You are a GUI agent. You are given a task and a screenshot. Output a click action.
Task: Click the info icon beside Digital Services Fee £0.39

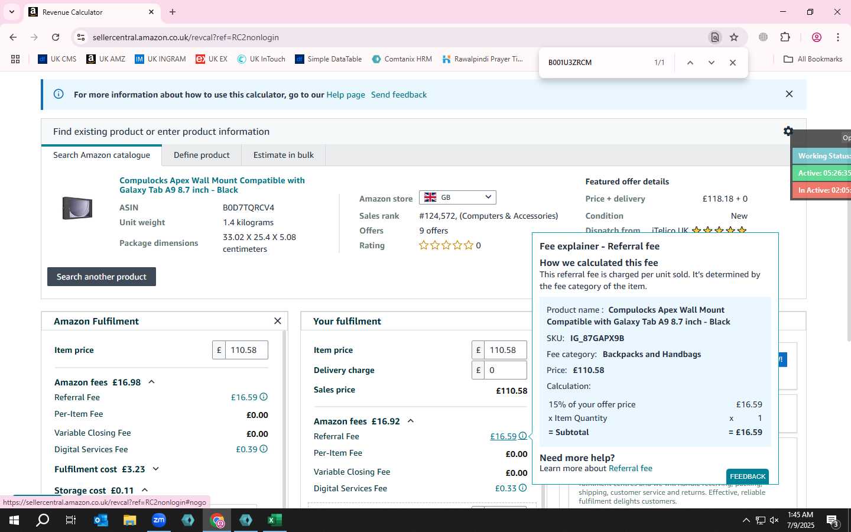264,449
